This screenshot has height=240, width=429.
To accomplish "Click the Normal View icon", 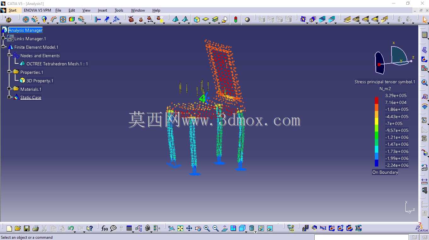I will tap(224, 228).
